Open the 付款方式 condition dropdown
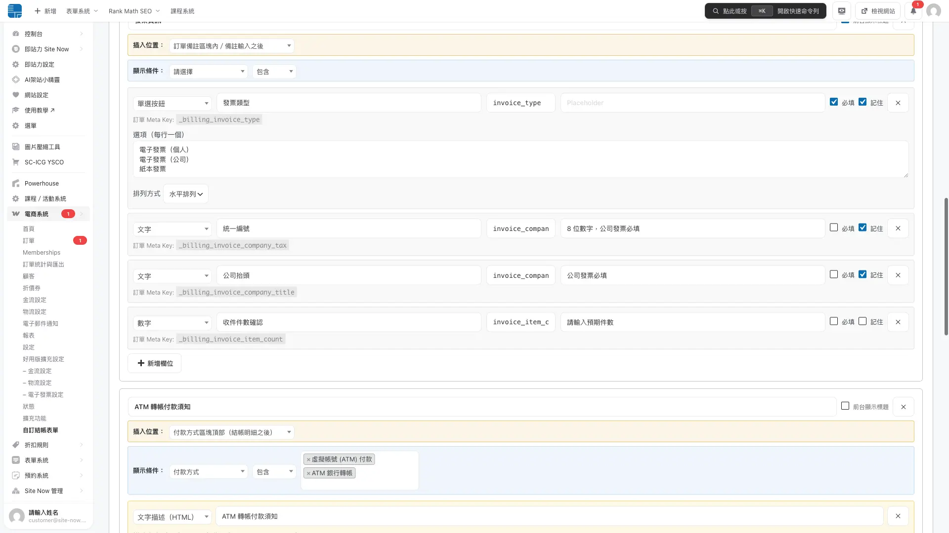The height and width of the screenshot is (533, 949). (208, 472)
